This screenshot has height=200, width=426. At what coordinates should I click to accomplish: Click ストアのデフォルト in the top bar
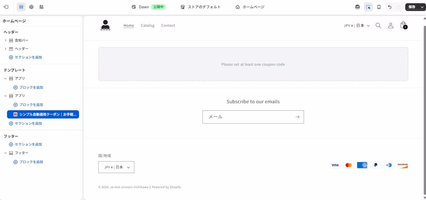tap(203, 7)
